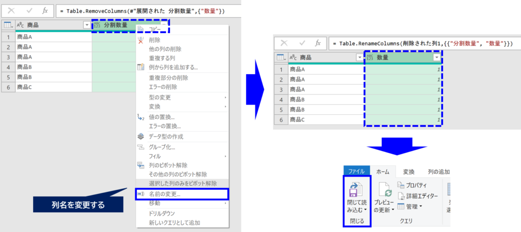The image size is (521, 232).
Task: Select row number 4 in the 分割数量 table
Action: (x=8, y=67)
